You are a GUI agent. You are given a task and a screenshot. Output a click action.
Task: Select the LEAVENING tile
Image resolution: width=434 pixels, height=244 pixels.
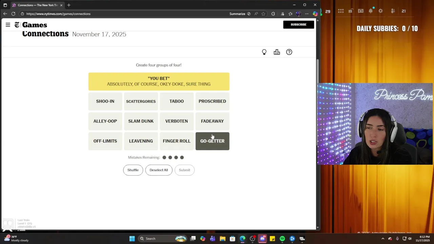click(x=141, y=141)
